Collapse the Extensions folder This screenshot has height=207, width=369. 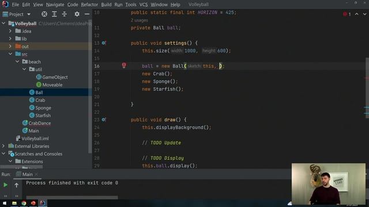pos(10,161)
